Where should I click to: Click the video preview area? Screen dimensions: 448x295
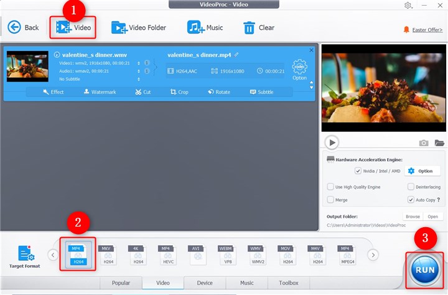(383, 88)
